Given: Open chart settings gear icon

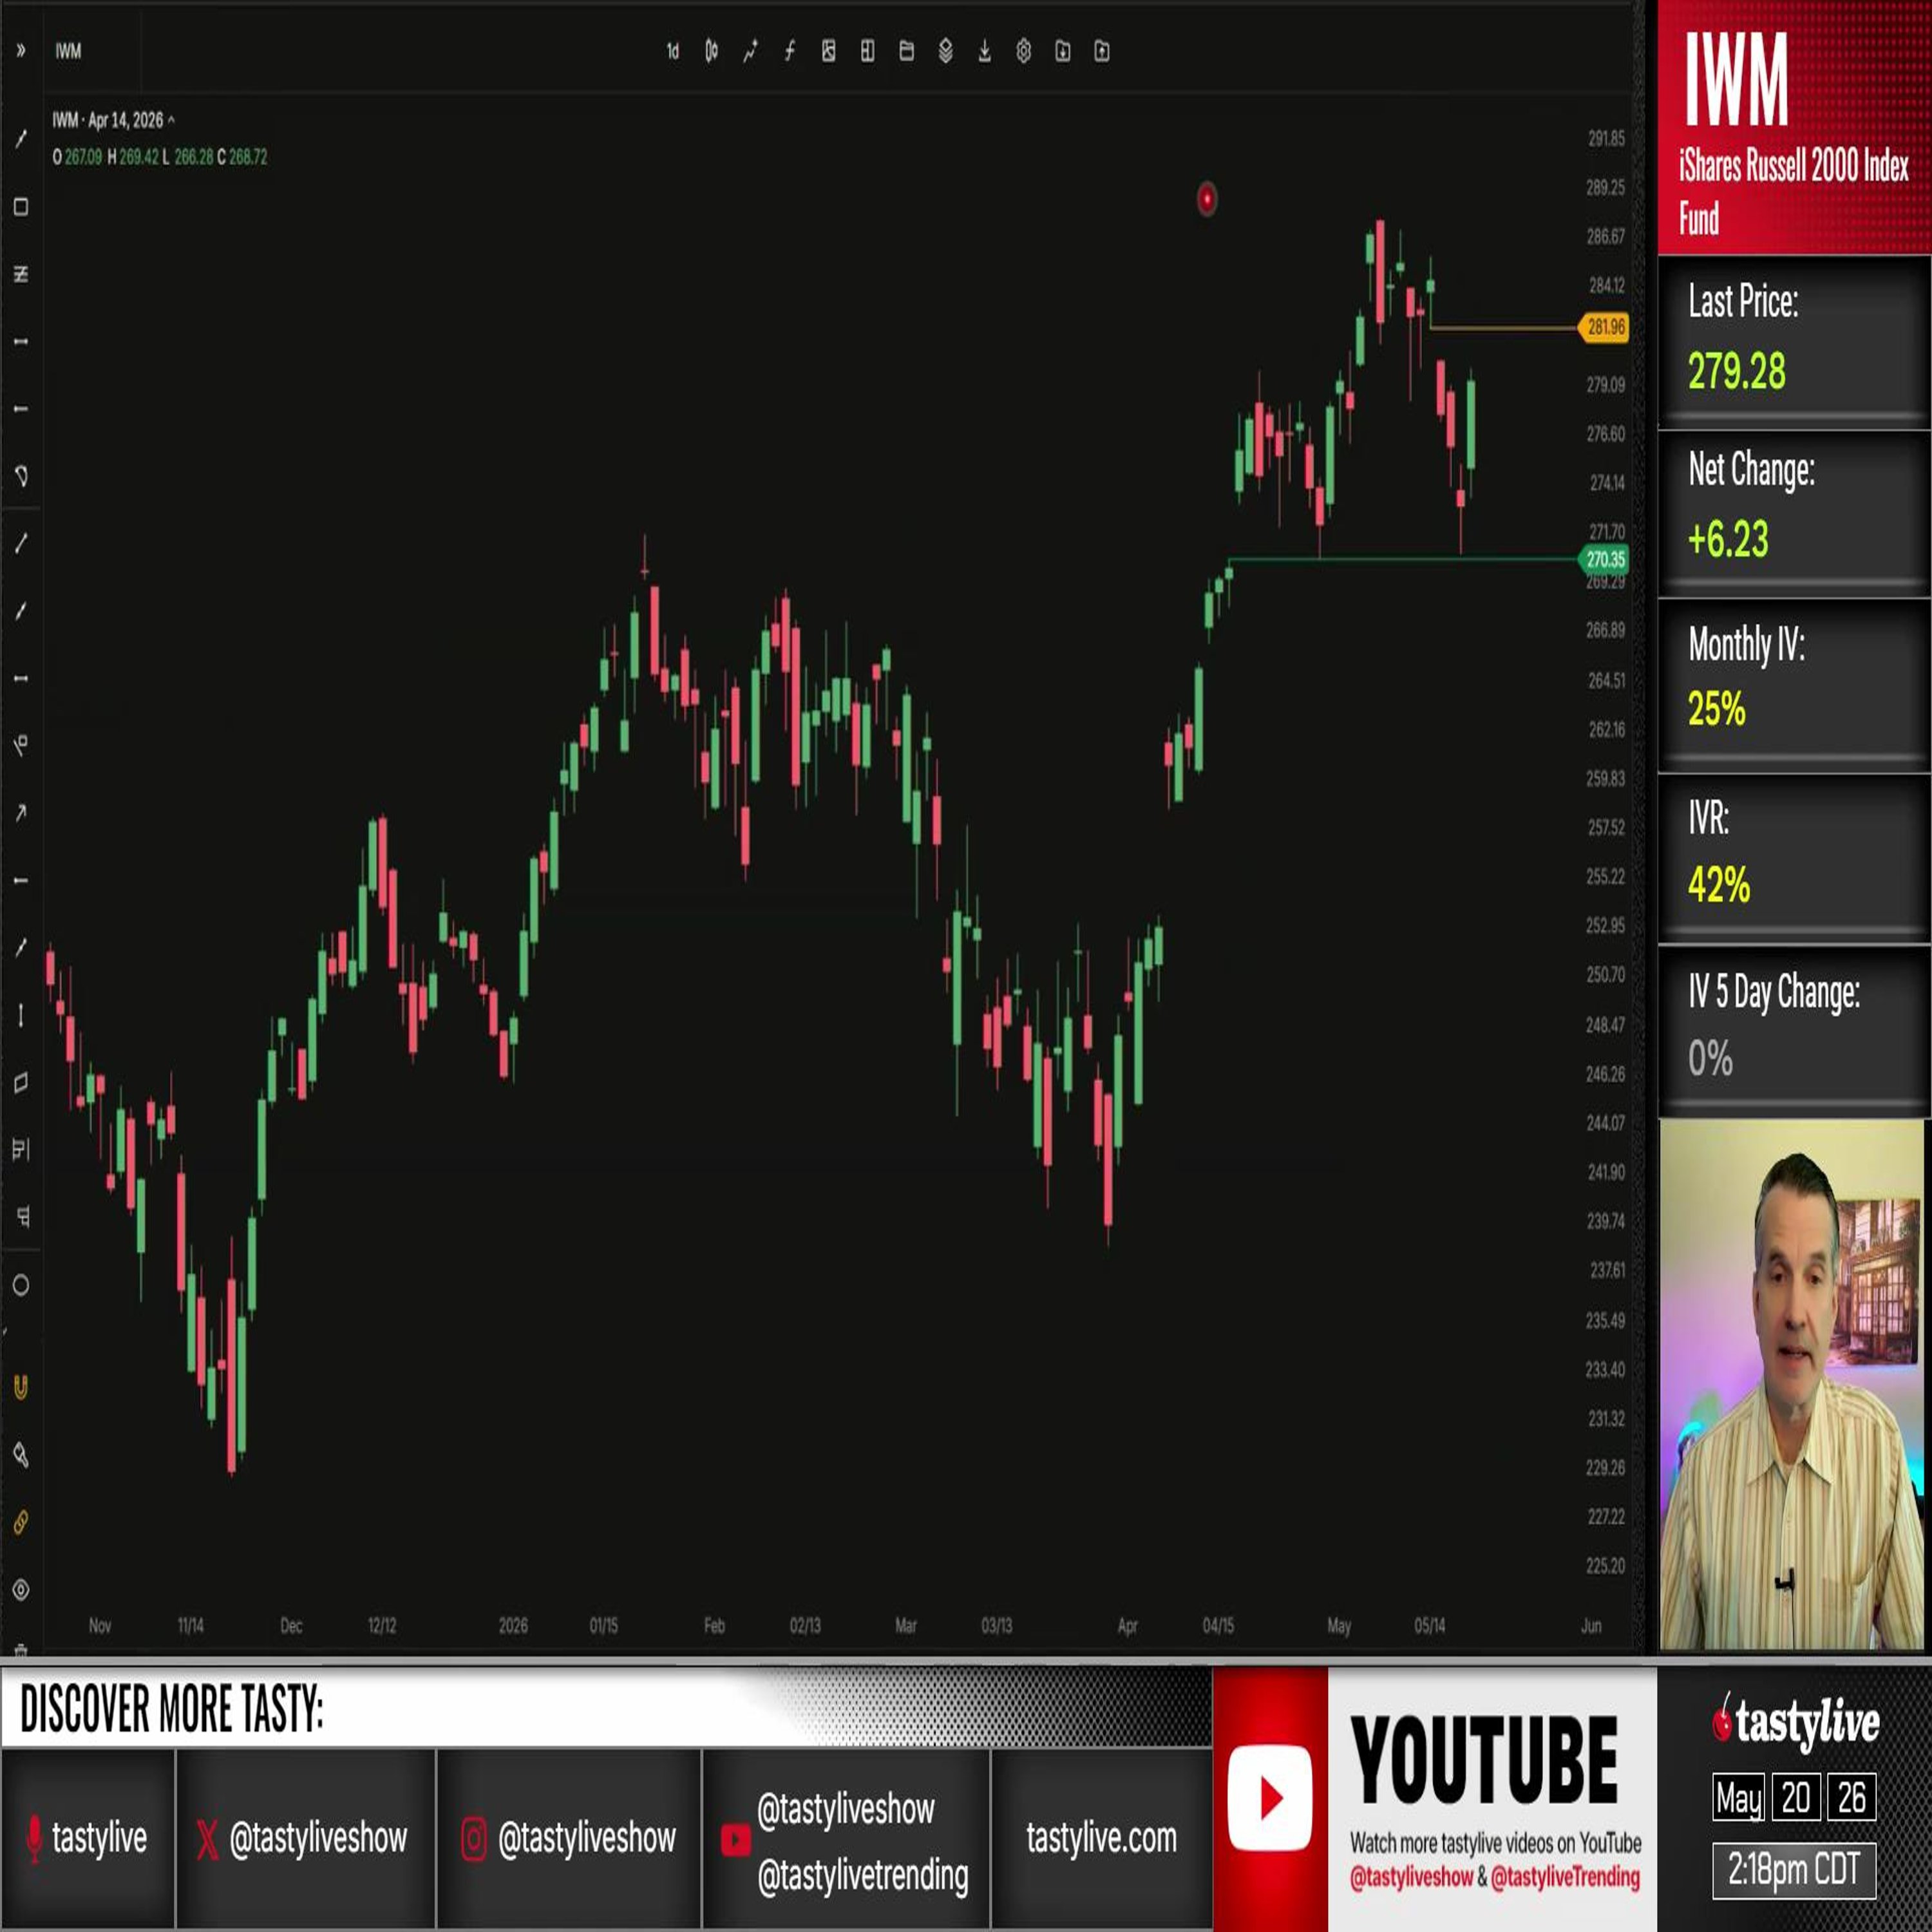Looking at the screenshot, I should pyautogui.click(x=1024, y=51).
